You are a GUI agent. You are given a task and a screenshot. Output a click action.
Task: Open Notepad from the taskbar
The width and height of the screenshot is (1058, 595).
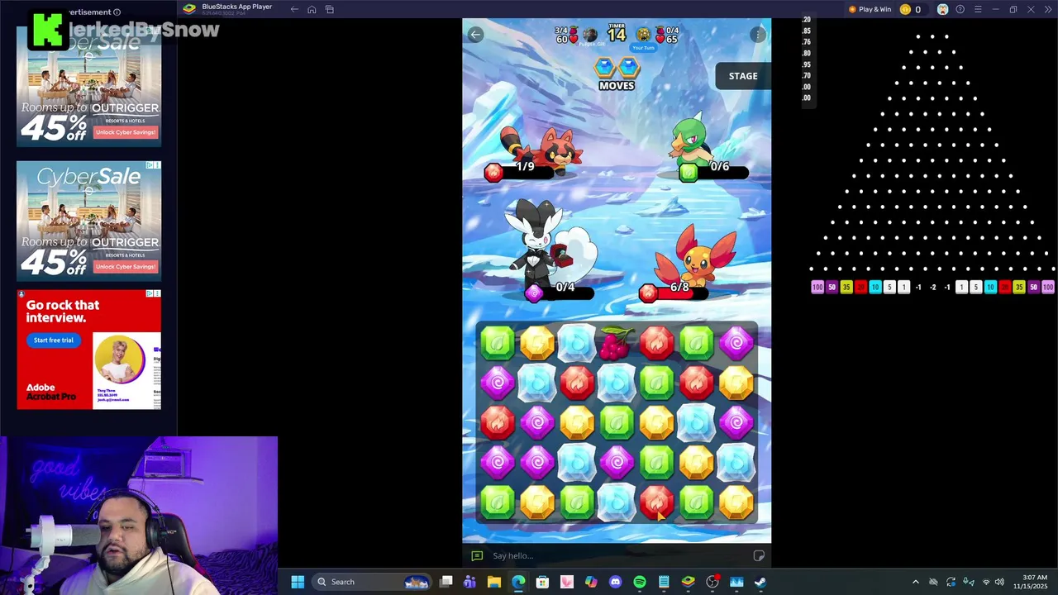[664, 582]
